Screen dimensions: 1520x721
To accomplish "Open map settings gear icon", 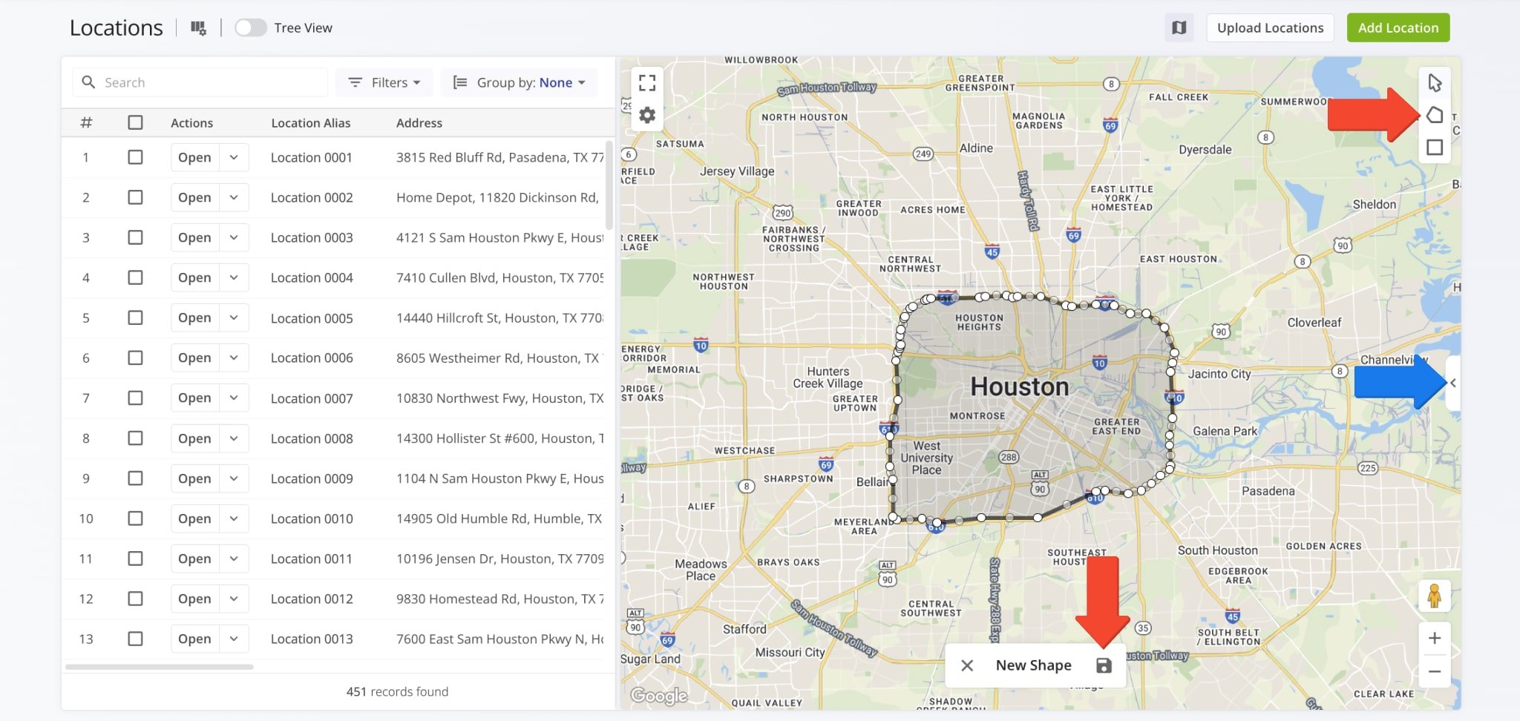I will [x=647, y=115].
